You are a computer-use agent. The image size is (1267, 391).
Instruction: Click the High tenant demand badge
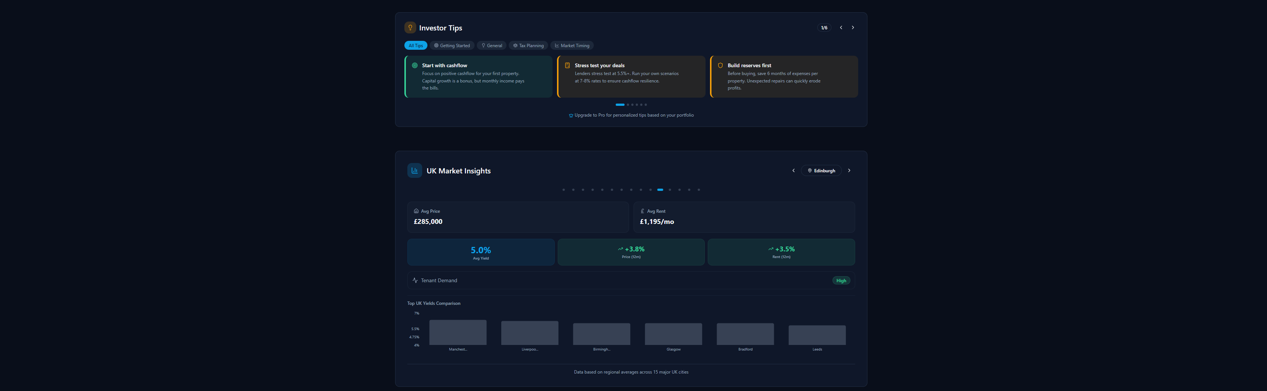[841, 280]
